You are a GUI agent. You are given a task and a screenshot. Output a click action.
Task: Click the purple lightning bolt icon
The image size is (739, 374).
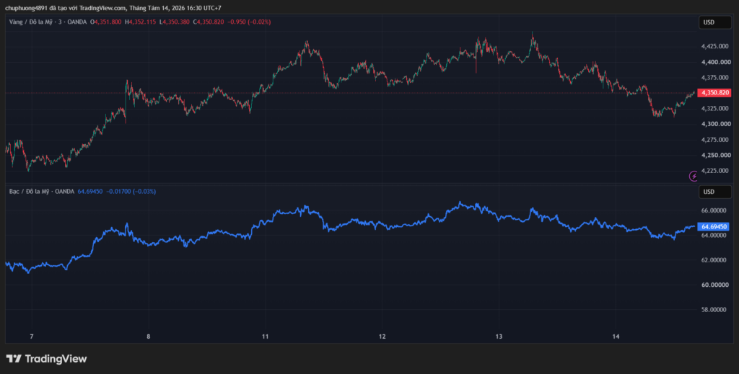[x=694, y=176]
